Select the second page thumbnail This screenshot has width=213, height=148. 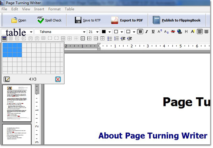(x=17, y=135)
